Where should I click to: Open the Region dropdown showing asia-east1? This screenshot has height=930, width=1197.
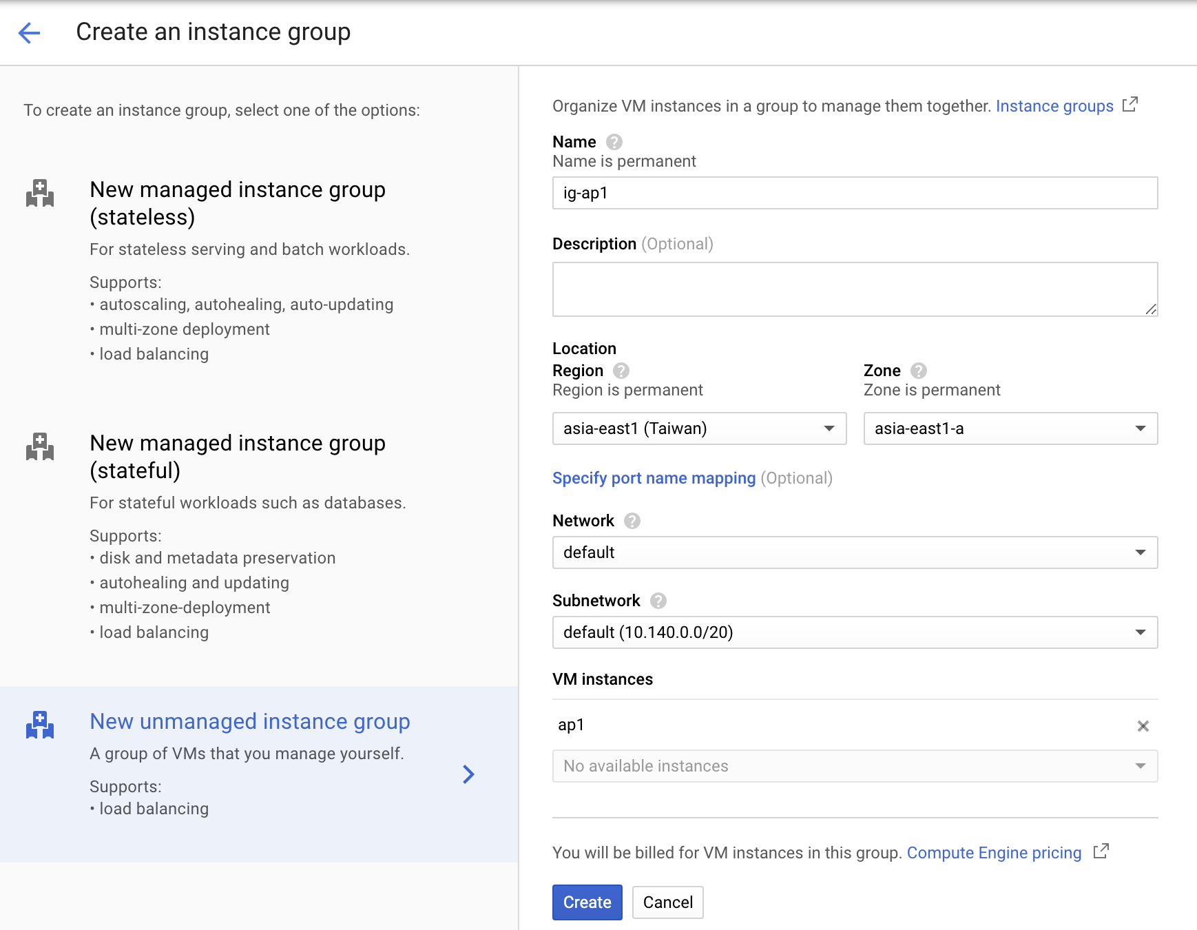(x=698, y=428)
